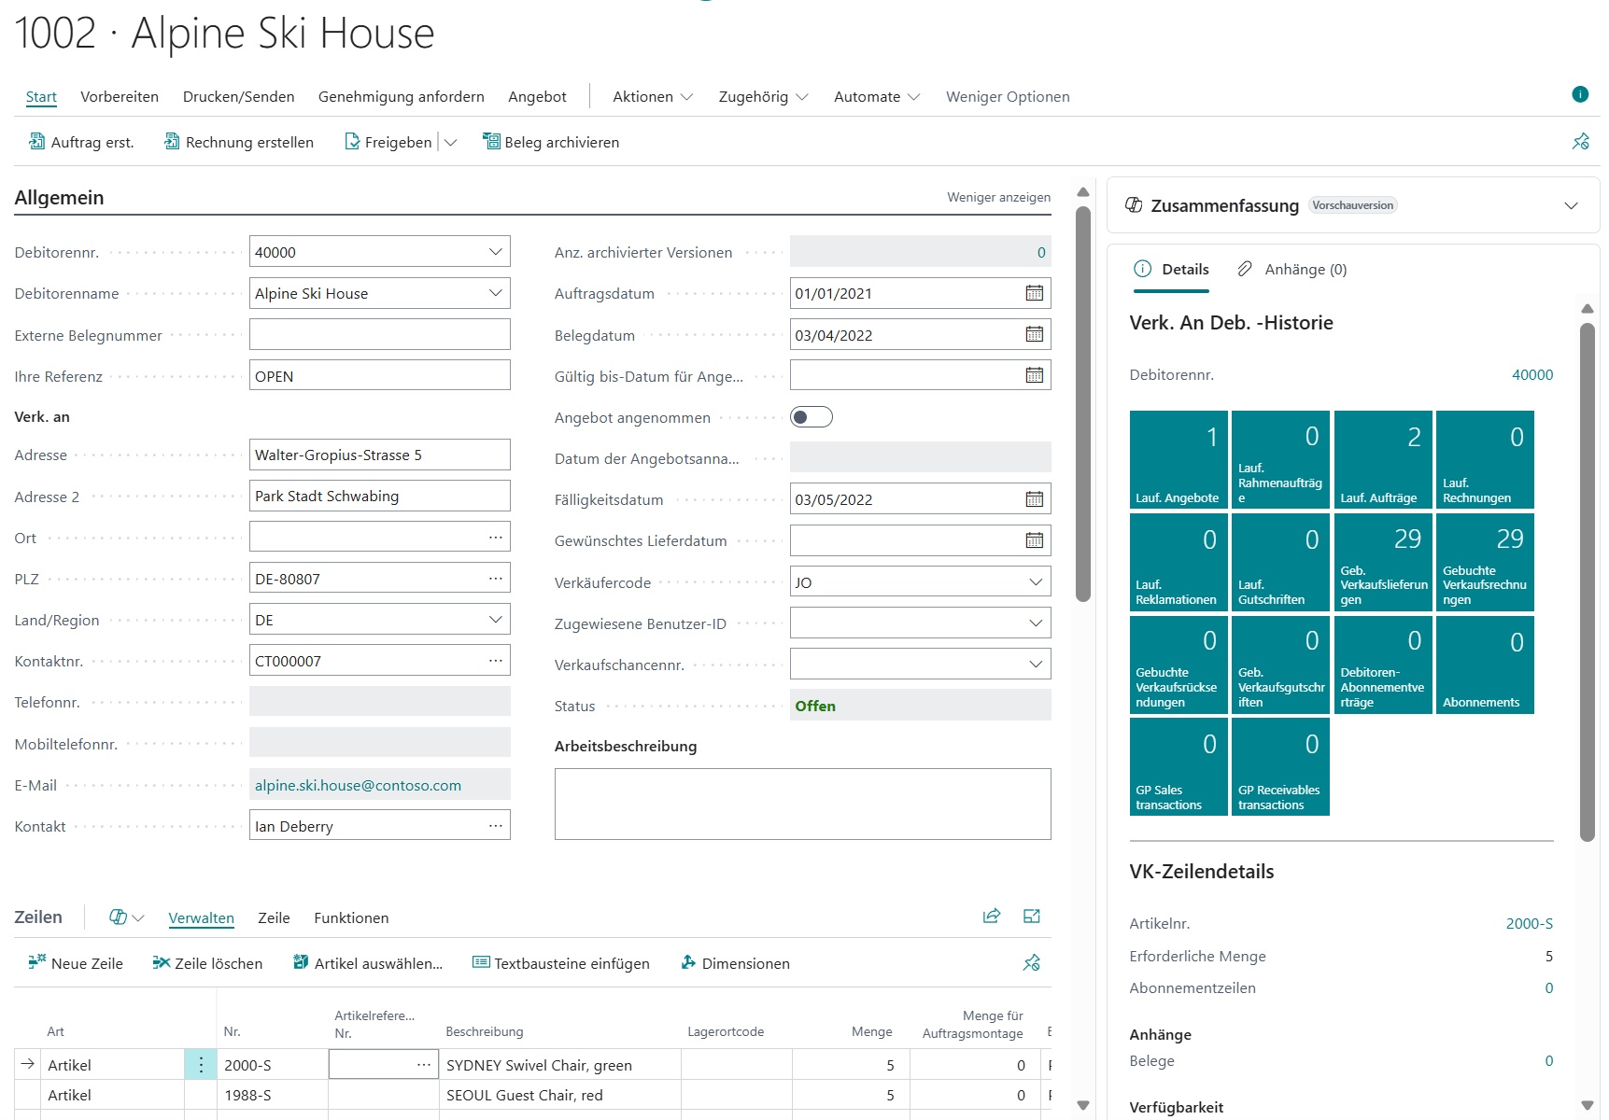Expand the Verkäufercode dropdown

tap(1035, 582)
